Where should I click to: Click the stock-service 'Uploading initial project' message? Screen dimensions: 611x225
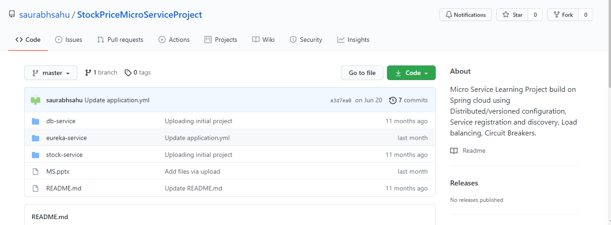[x=199, y=155]
